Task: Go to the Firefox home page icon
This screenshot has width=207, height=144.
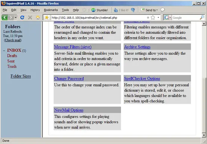Action: 38,17
